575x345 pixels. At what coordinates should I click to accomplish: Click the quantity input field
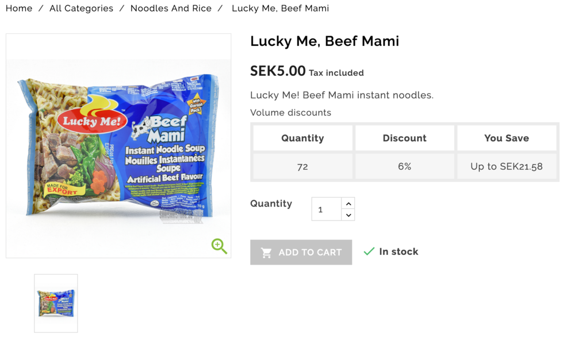point(327,210)
